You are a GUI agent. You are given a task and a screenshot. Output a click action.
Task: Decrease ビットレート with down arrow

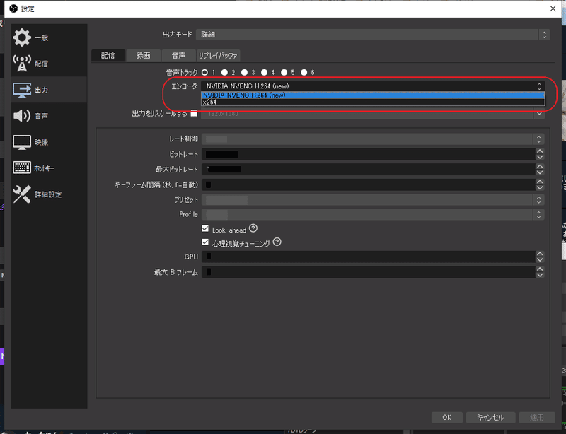(x=540, y=158)
